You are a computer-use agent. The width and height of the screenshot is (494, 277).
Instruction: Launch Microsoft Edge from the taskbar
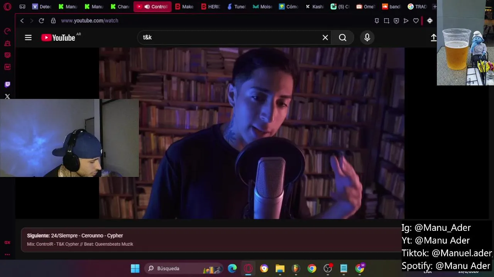232,269
